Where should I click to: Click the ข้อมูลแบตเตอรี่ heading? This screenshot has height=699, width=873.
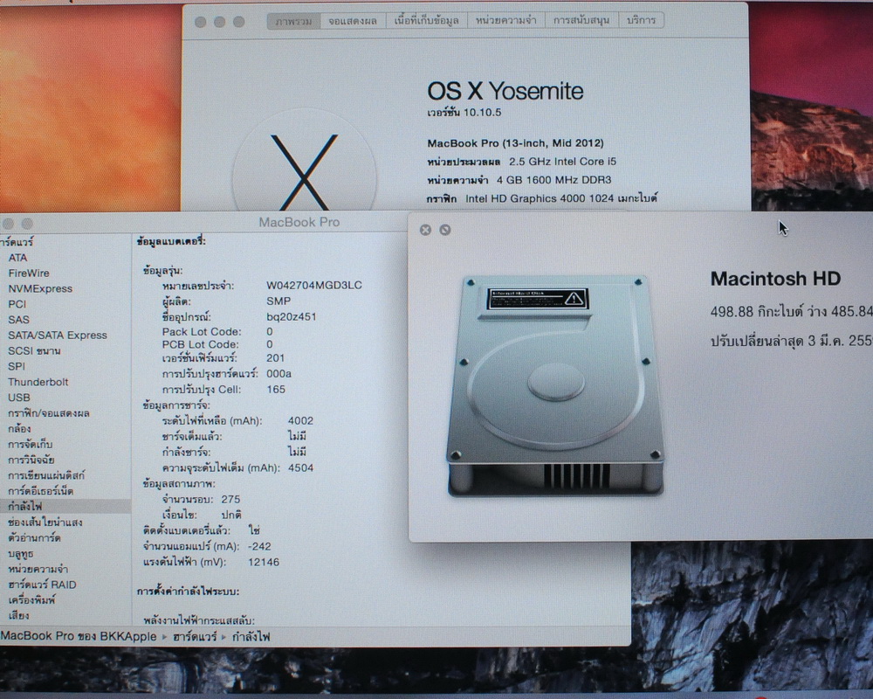[x=171, y=241]
